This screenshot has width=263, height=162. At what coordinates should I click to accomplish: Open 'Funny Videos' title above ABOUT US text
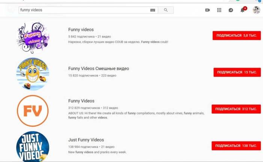(x=81, y=101)
